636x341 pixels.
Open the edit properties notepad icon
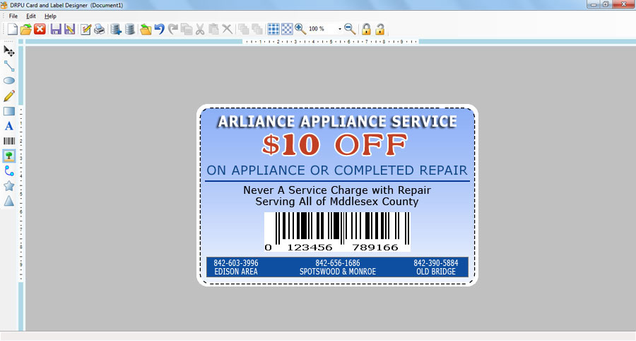coord(86,29)
